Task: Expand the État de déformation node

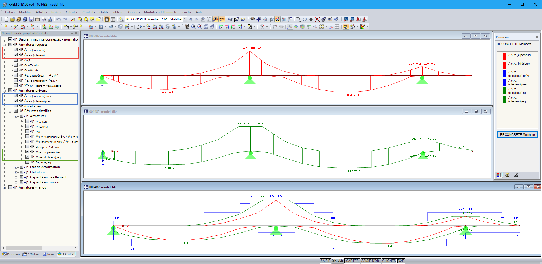Action: click(16, 167)
